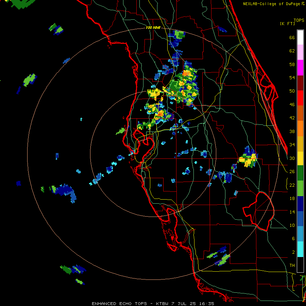This screenshot has height=306, width=306.
Task: Click the 6 value on the scale
Action: 293,238
